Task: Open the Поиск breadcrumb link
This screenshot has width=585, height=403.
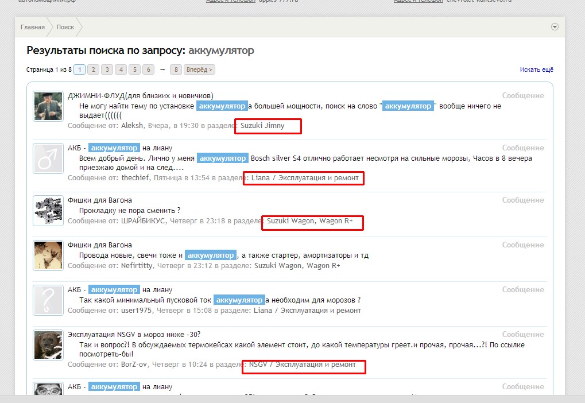Action: [65, 27]
